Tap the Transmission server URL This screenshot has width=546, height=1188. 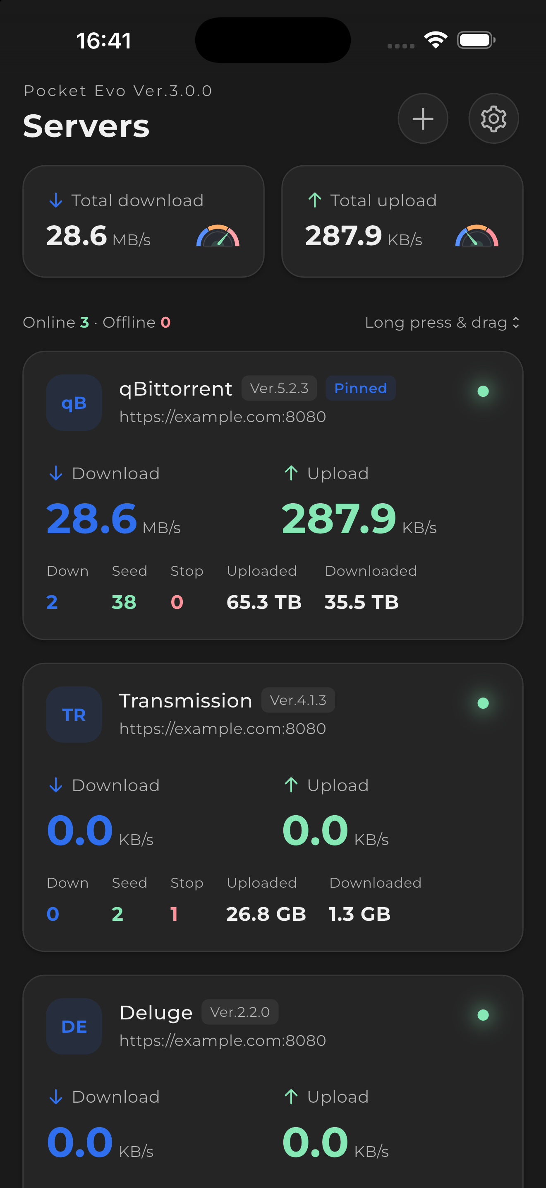tap(223, 729)
